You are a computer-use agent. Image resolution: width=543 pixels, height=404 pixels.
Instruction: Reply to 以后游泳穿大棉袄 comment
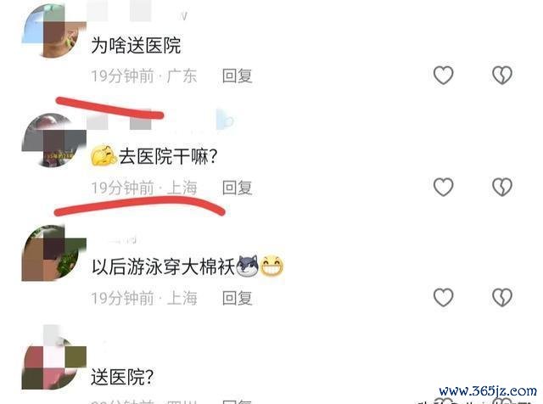click(x=238, y=298)
